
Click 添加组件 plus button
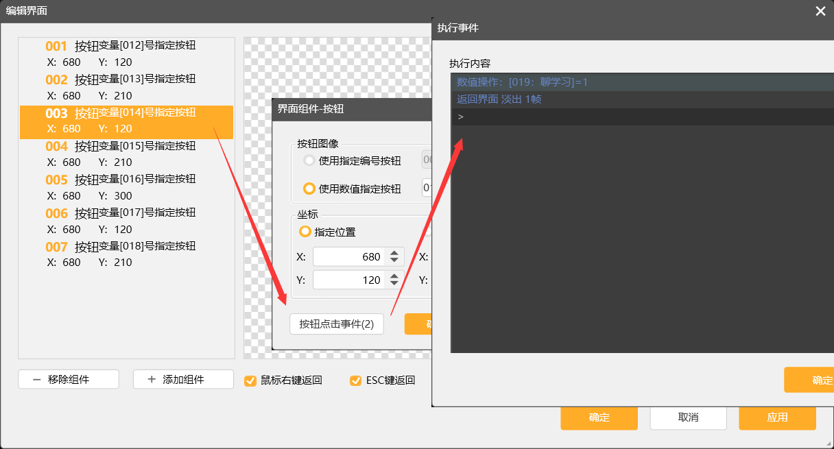[183, 380]
